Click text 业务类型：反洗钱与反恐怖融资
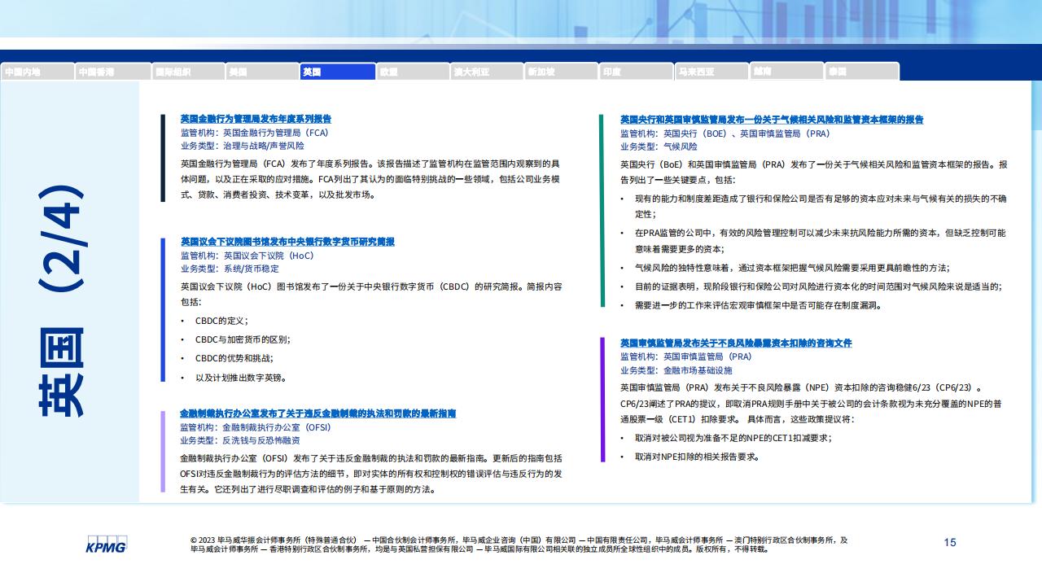The height and width of the screenshot is (586, 1042). (x=239, y=440)
